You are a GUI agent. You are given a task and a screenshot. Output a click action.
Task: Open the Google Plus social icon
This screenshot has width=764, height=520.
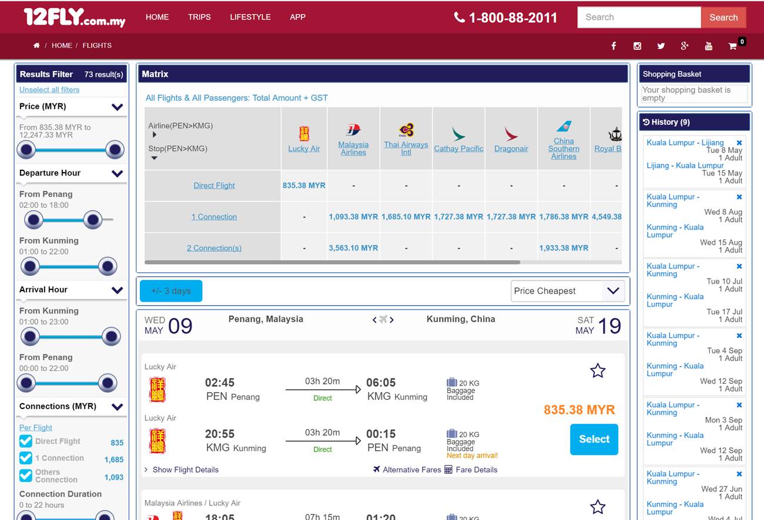(685, 46)
